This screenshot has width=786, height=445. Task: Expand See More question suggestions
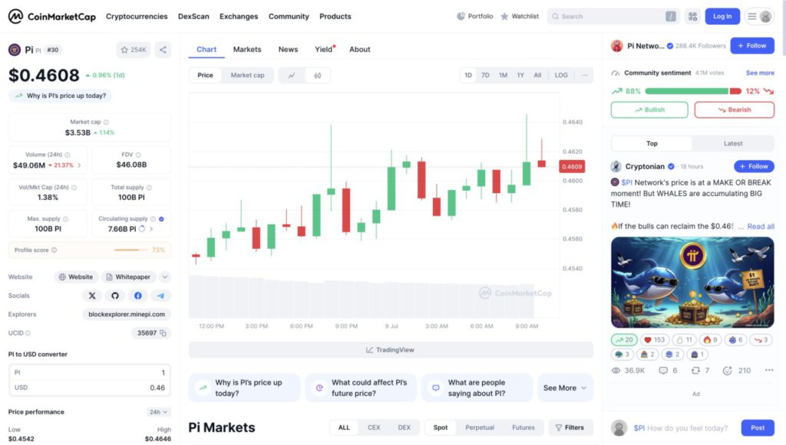coord(565,388)
